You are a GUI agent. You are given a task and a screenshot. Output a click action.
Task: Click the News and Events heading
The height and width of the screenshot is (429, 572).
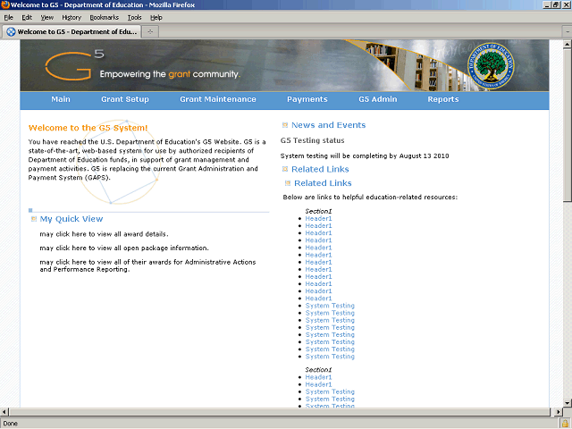(328, 125)
